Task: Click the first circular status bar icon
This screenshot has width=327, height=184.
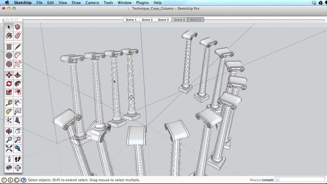Action: pos(4,180)
